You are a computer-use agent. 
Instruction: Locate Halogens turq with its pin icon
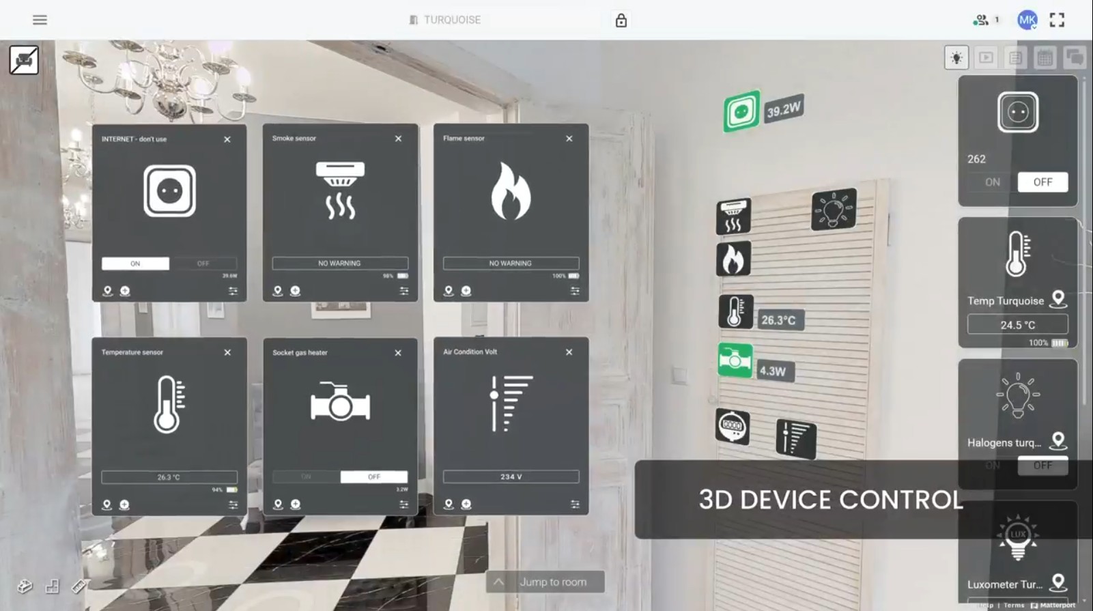[x=1058, y=441]
